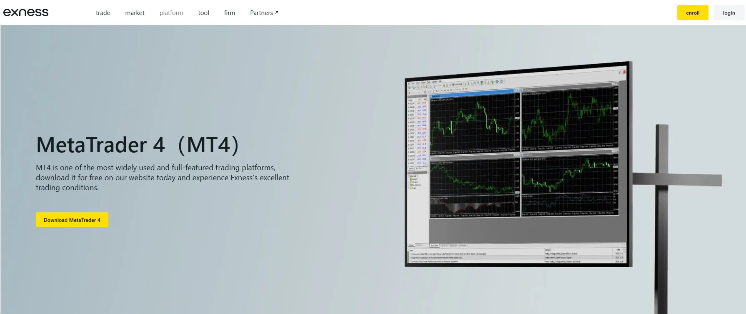Screen dimensions: 746x314
Task: Open the trade menu
Action: (103, 13)
